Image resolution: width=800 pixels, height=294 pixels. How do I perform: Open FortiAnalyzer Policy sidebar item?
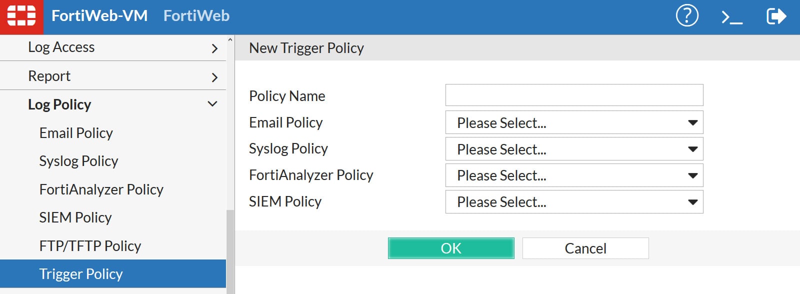[101, 189]
